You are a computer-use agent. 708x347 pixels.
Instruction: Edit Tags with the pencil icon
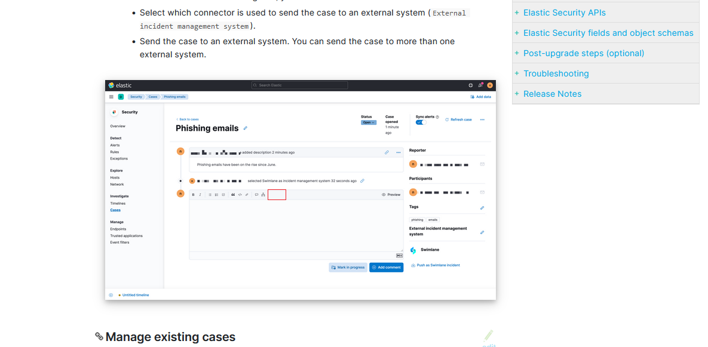tap(482, 208)
